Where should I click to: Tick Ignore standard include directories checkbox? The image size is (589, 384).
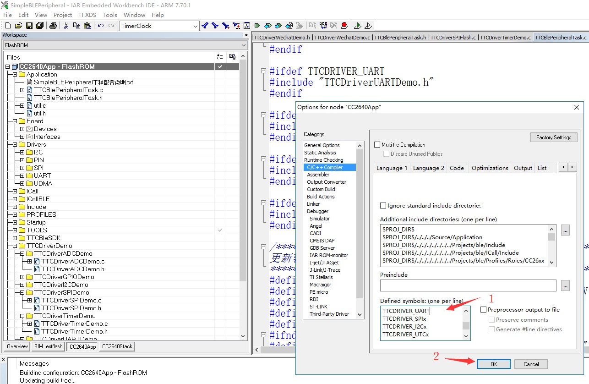coord(383,206)
